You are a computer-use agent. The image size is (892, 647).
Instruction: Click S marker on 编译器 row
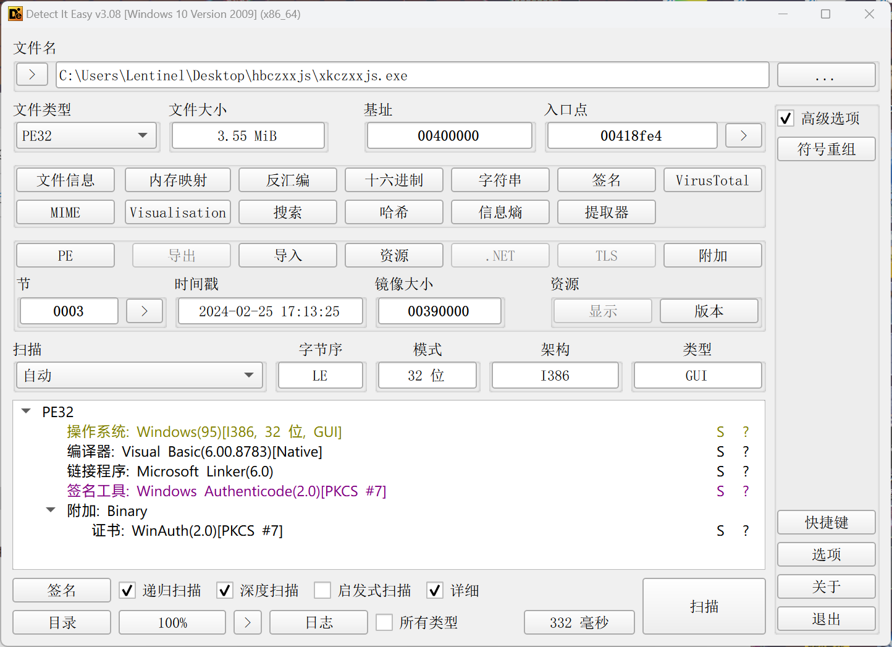pyautogui.click(x=720, y=452)
